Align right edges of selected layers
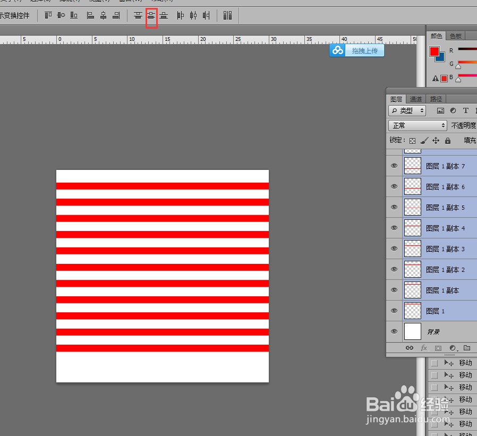The width and height of the screenshot is (477, 436). coord(116,15)
